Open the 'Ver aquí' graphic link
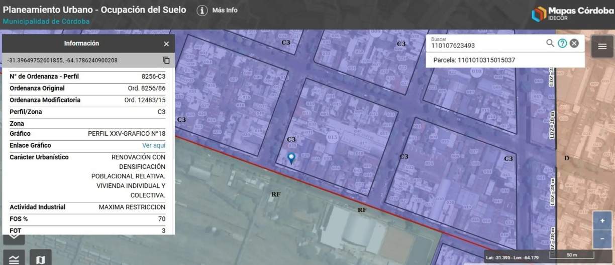The height and width of the screenshot is (265, 615). pyautogui.click(x=153, y=145)
